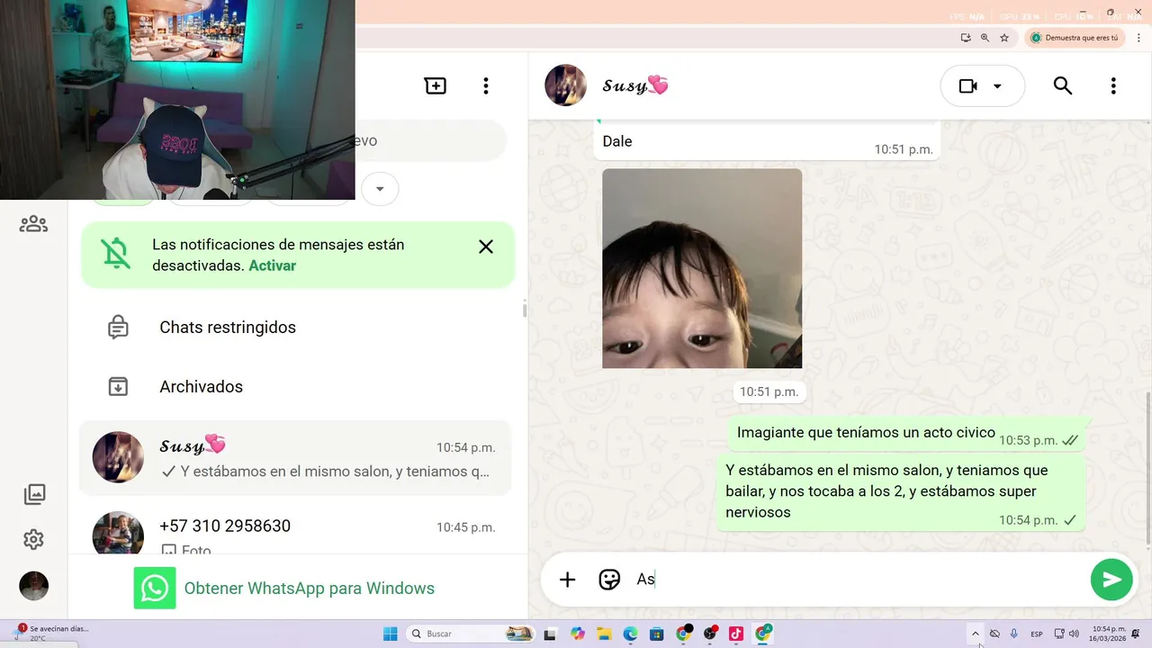Open the attach plus button
Viewport: 1152px width, 648px height.
[567, 580]
